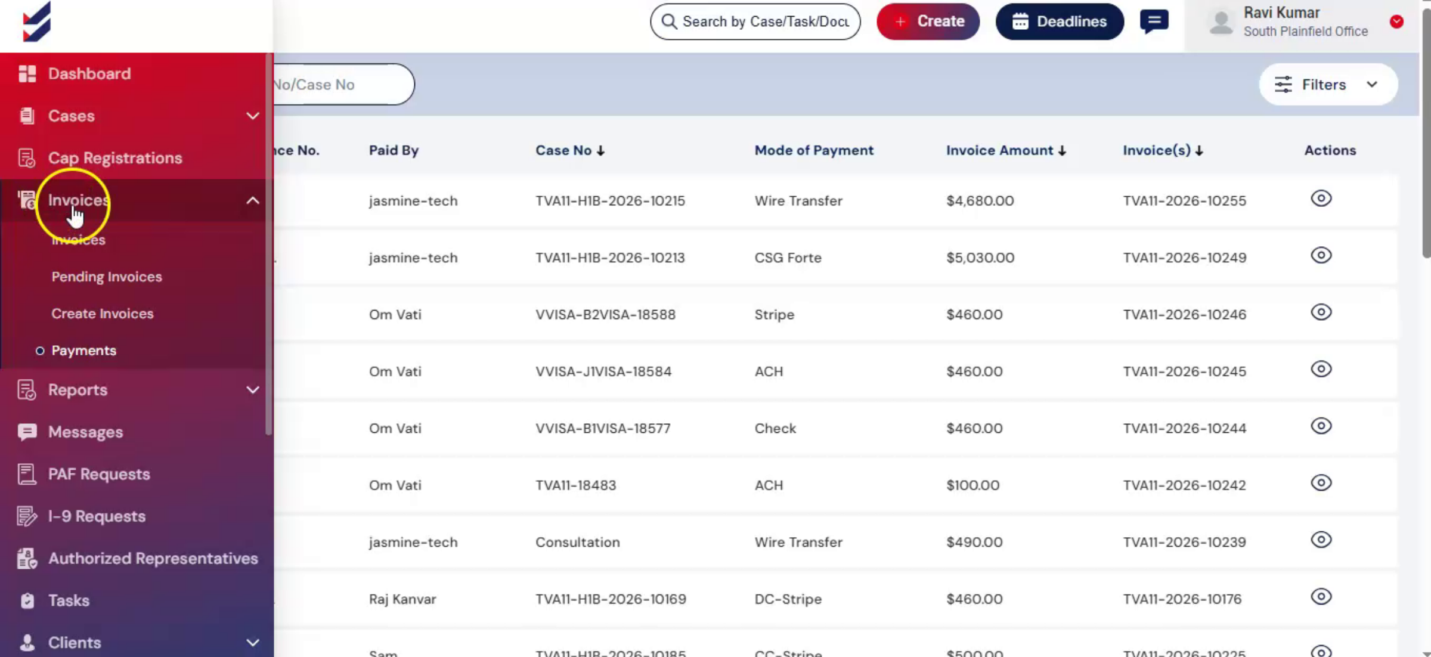The height and width of the screenshot is (657, 1431).
Task: Open I-9 Requests in sidebar
Action: [97, 516]
